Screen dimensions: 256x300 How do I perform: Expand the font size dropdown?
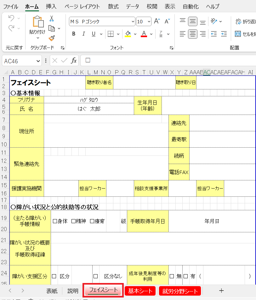point(148,22)
